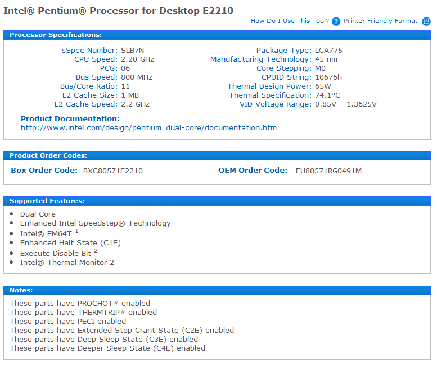
Task: Select the OEM Order Code EU80571RG0491M
Action: pyautogui.click(x=328, y=171)
